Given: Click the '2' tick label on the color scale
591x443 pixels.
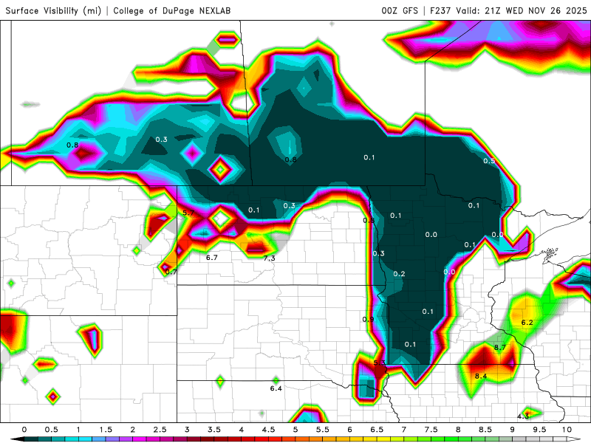Looking at the screenshot, I should click(x=133, y=430).
